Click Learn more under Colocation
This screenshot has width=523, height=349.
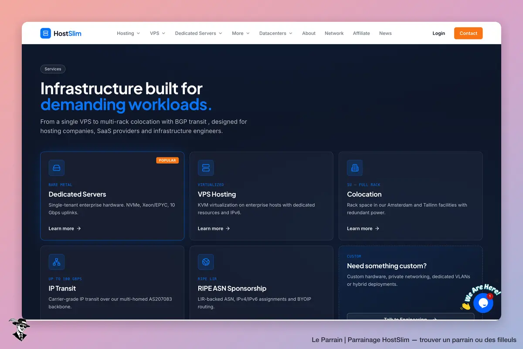(x=363, y=229)
